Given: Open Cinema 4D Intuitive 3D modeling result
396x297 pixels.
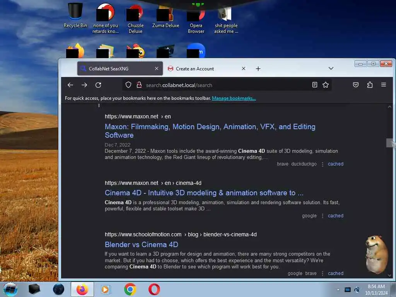Looking at the screenshot, I should [x=204, y=193].
